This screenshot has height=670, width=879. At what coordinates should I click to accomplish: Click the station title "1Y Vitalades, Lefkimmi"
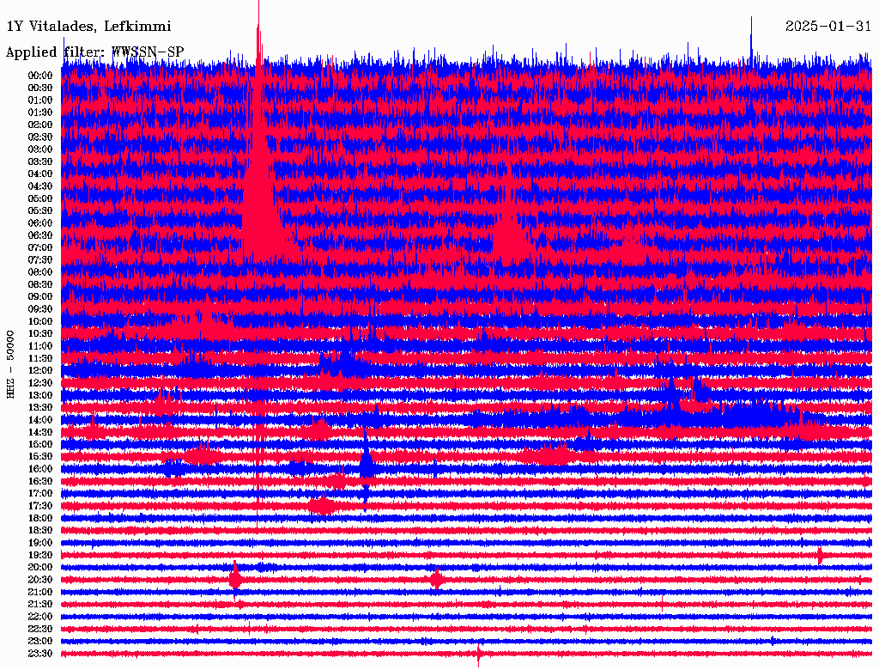[x=88, y=27]
